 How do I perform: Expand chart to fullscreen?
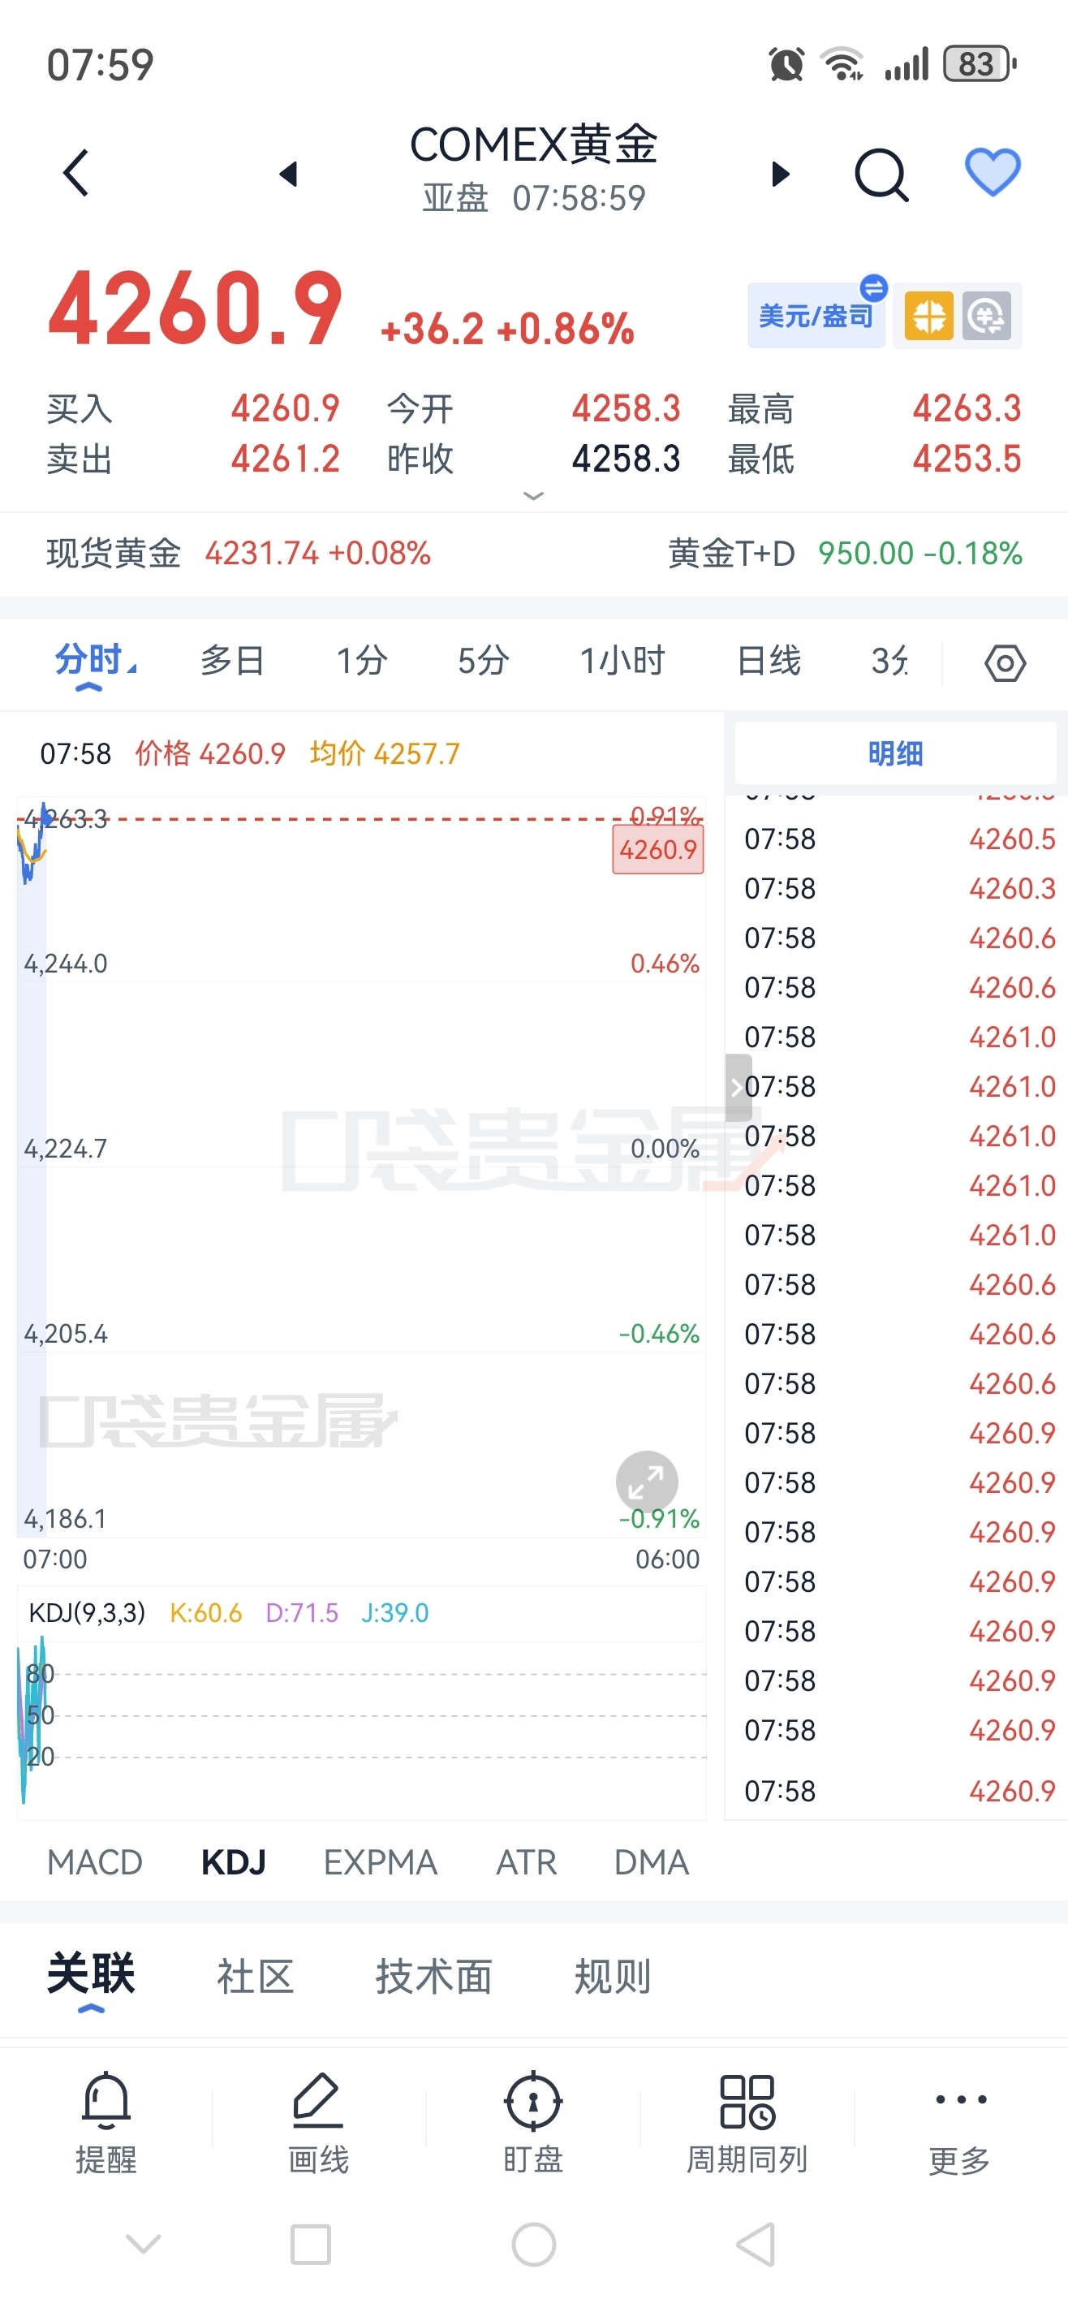point(647,1482)
